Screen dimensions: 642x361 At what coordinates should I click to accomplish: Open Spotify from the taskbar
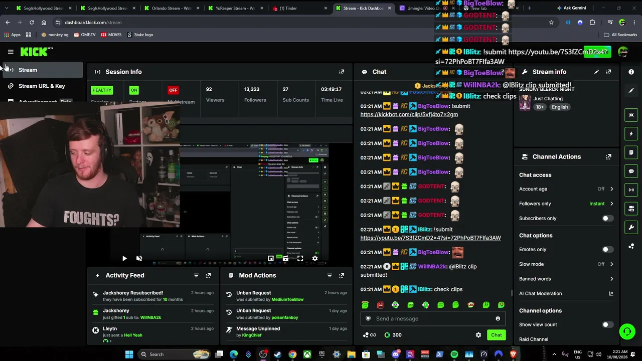454,354
